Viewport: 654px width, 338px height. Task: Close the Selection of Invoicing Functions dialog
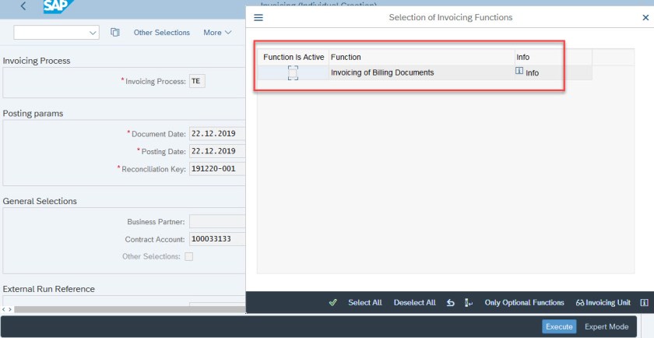[x=645, y=18]
